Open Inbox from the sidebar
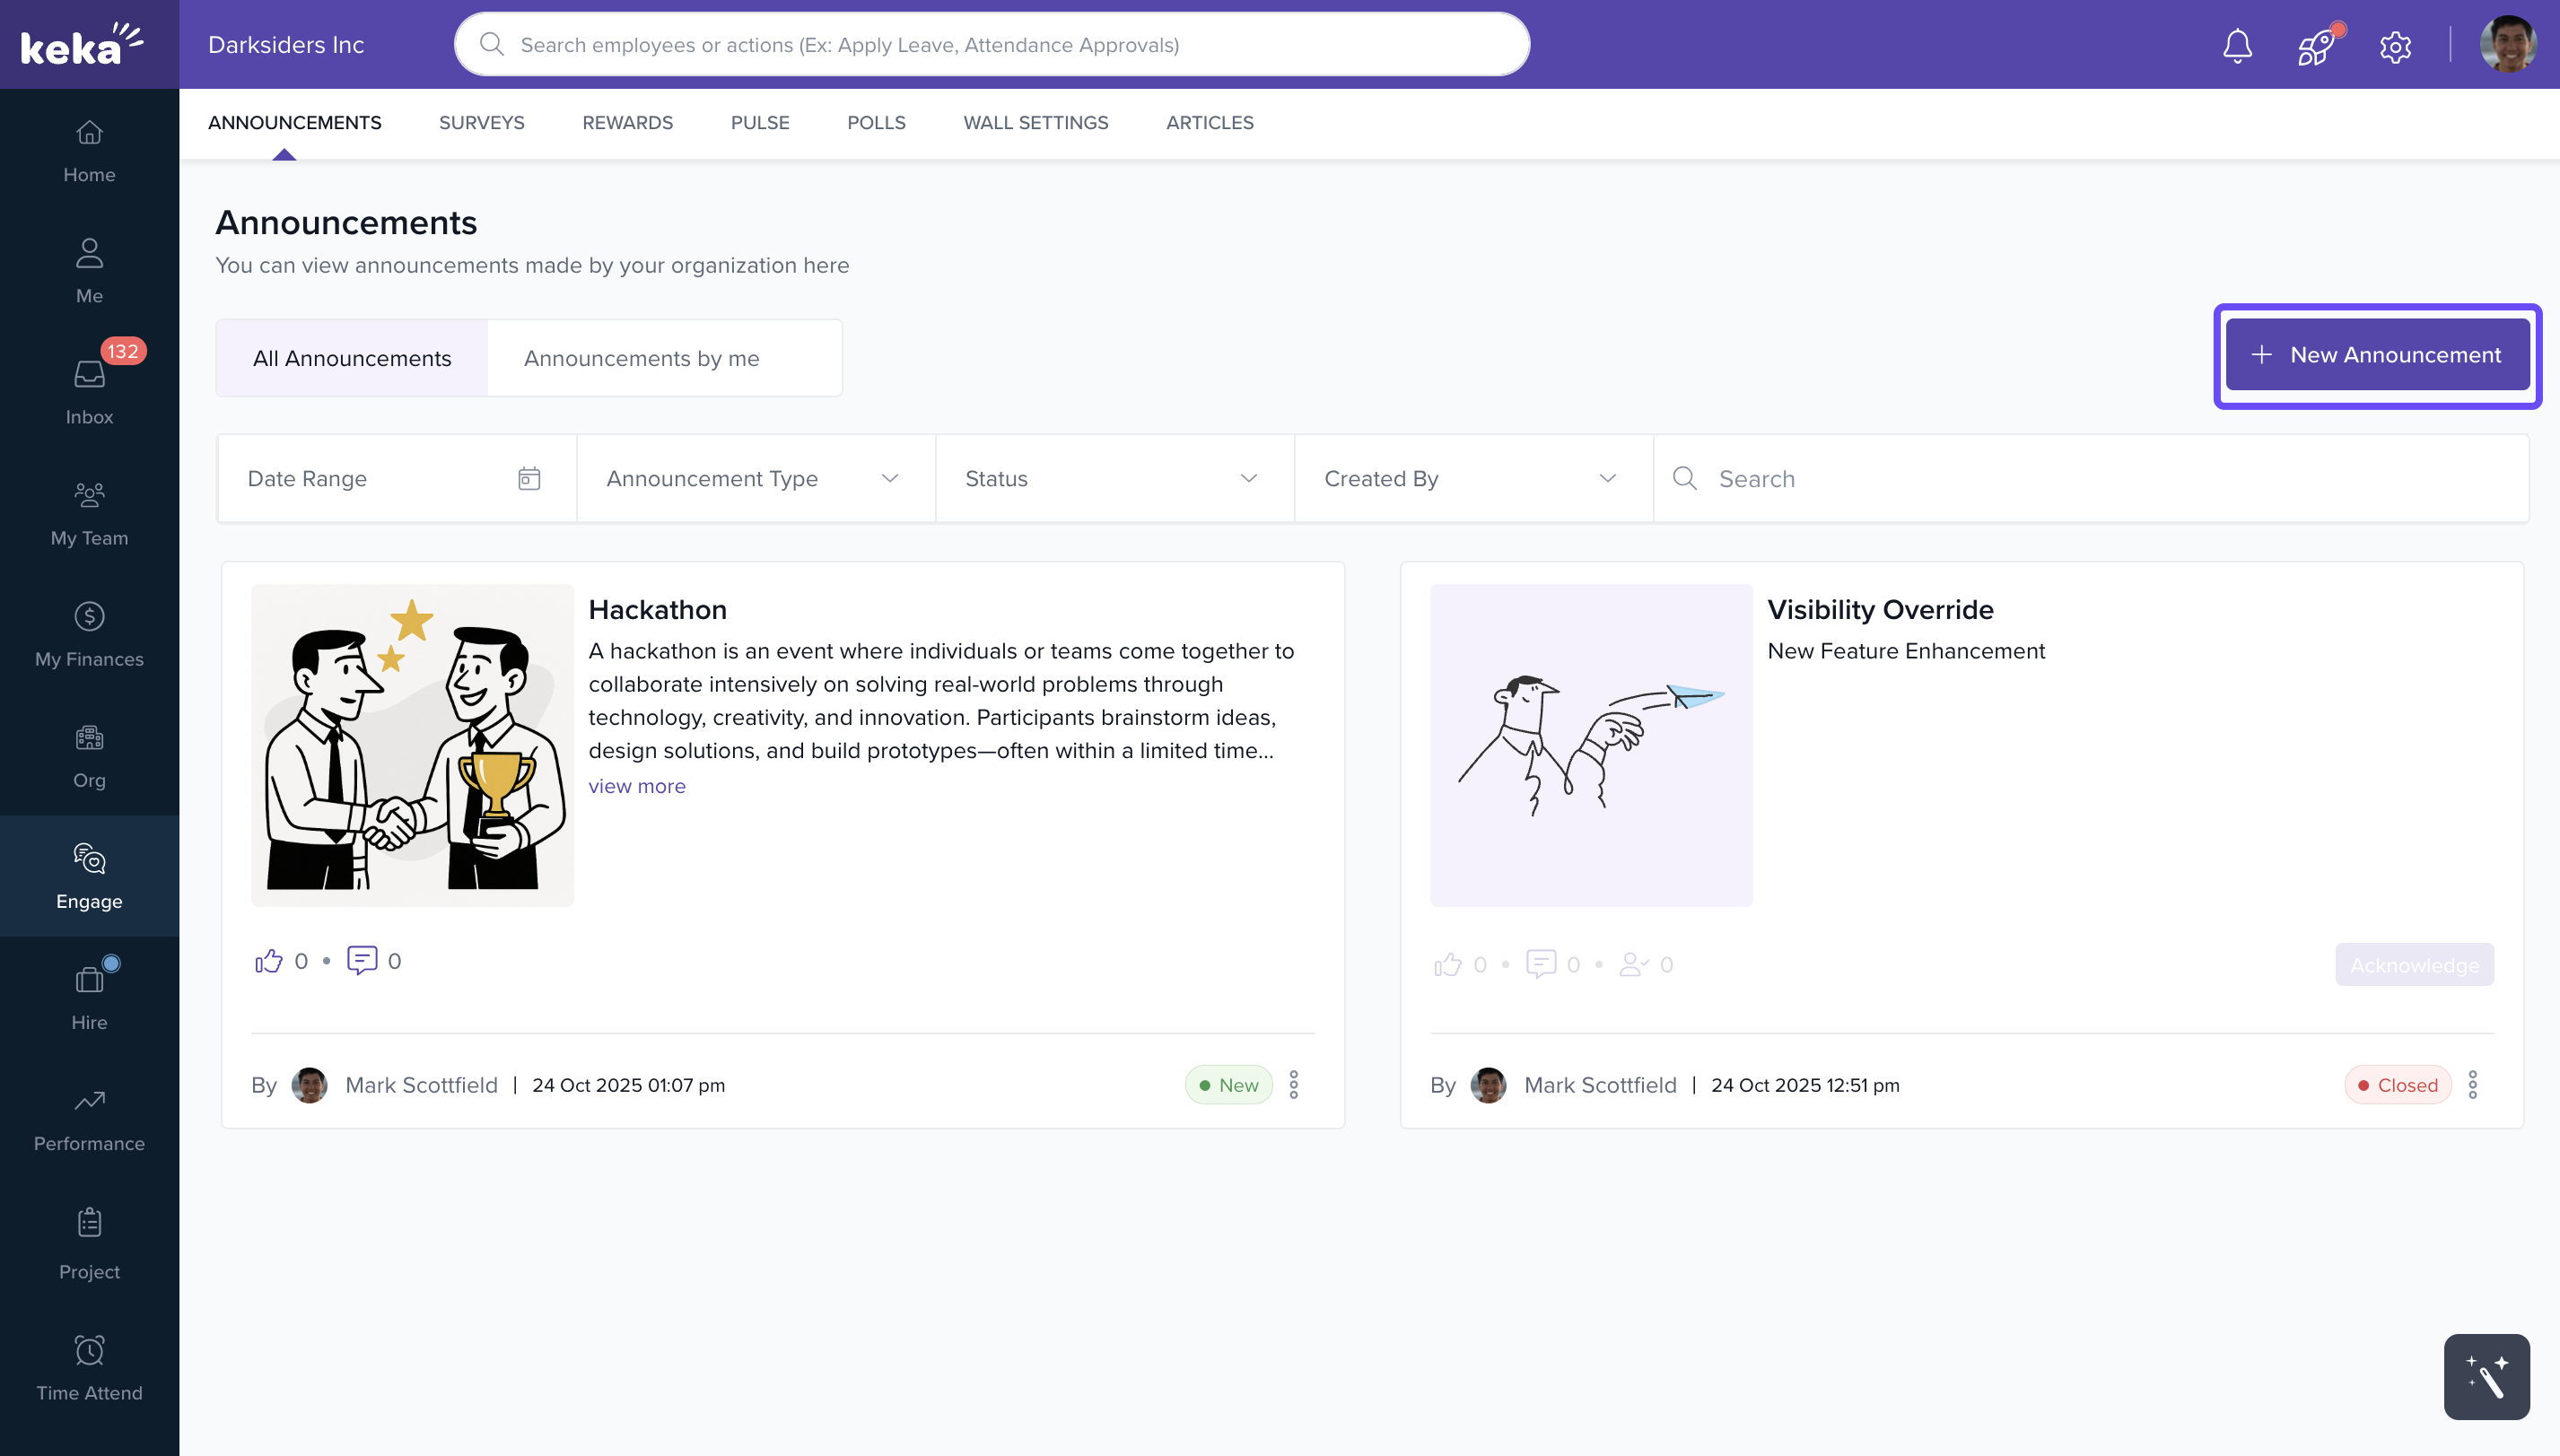This screenshot has height=1456, width=2560. coord(89,391)
